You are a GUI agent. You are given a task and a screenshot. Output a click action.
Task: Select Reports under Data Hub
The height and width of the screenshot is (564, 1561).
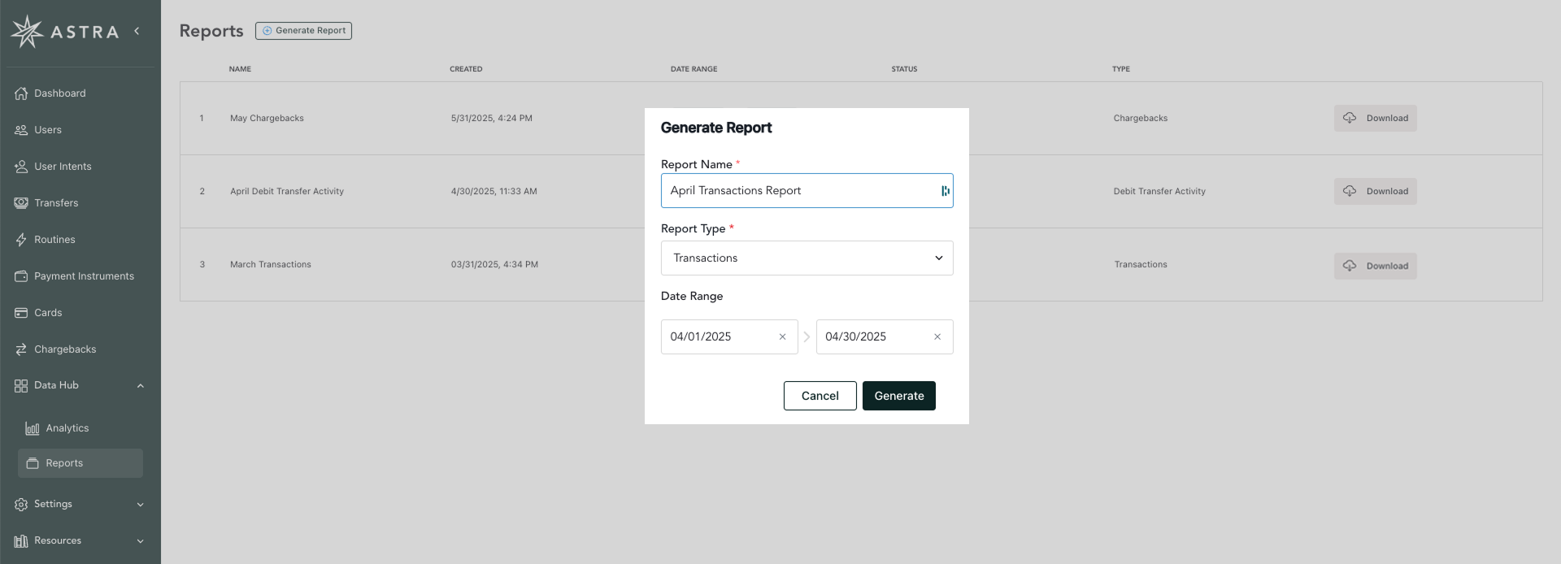click(x=80, y=463)
